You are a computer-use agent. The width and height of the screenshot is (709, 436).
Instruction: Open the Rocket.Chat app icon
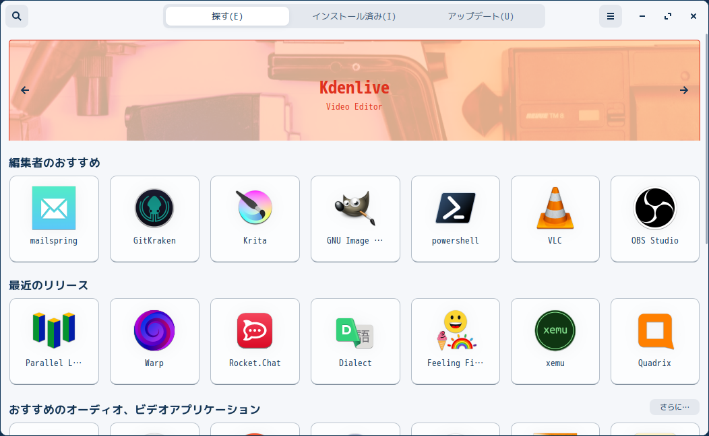[x=255, y=330]
